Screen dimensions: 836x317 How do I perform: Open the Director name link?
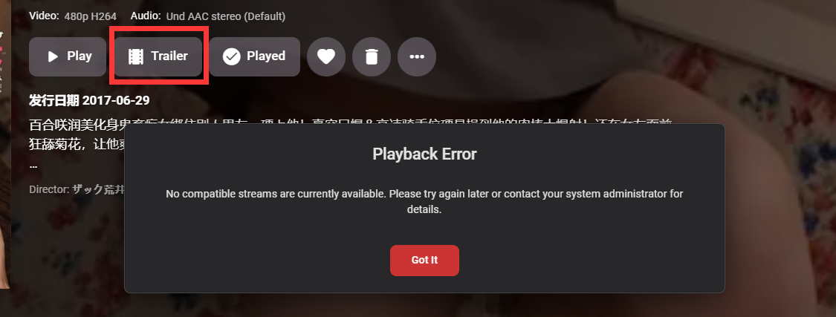[97, 189]
